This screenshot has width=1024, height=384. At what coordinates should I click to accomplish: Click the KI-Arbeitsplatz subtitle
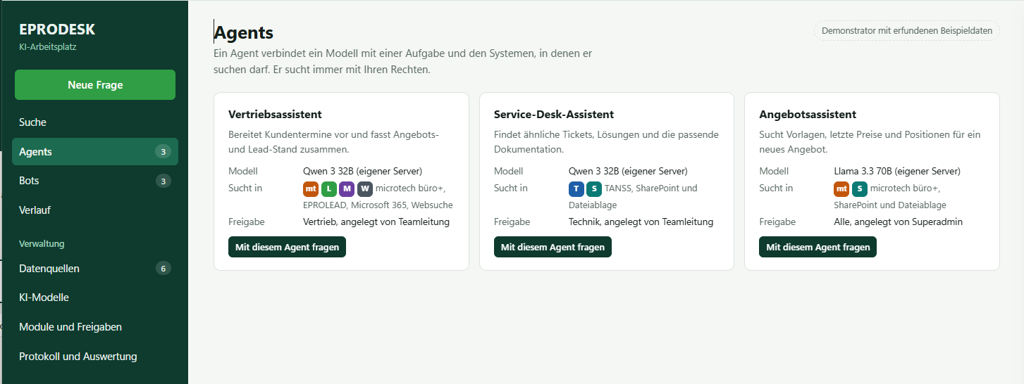coord(48,47)
